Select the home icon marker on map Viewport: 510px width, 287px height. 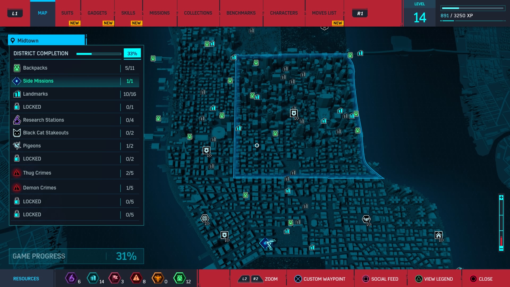pyautogui.click(x=438, y=235)
